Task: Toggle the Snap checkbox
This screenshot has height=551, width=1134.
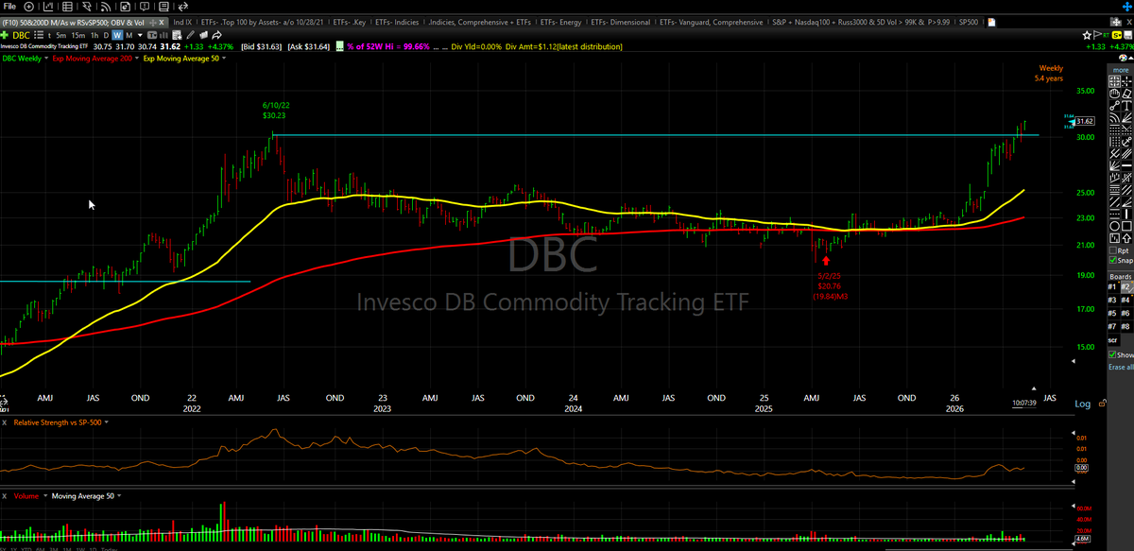Action: 1113,260
